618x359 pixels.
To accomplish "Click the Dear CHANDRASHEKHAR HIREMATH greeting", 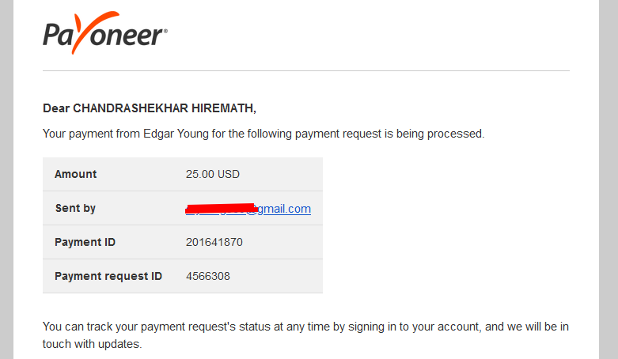I will click(x=150, y=108).
